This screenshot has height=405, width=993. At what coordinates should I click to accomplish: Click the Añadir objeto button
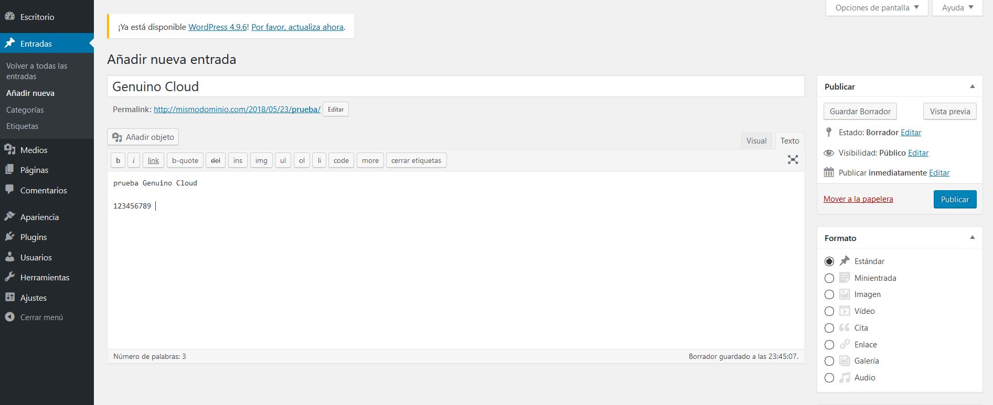pos(143,137)
